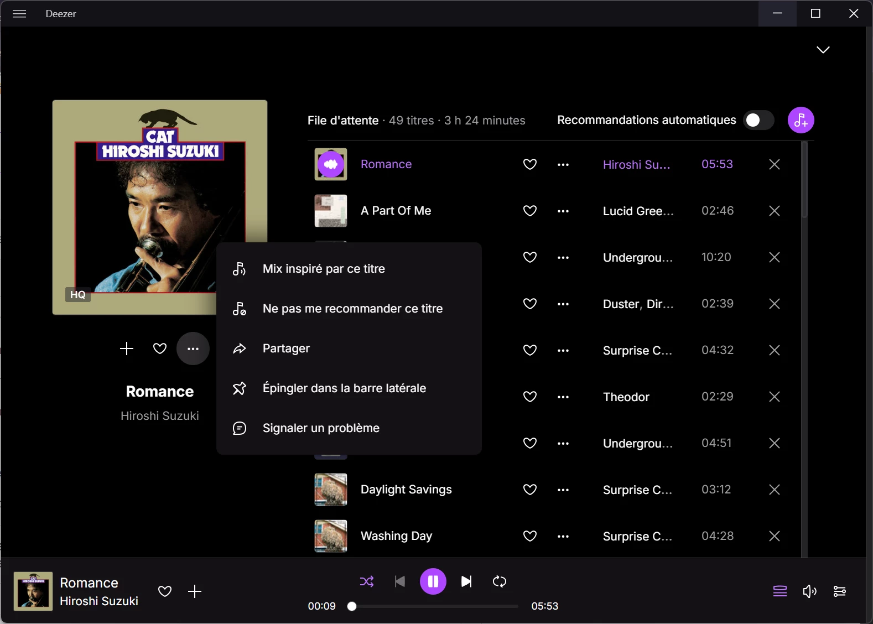The height and width of the screenshot is (624, 873).
Task: Click Partager in the context menu
Action: 349,349
